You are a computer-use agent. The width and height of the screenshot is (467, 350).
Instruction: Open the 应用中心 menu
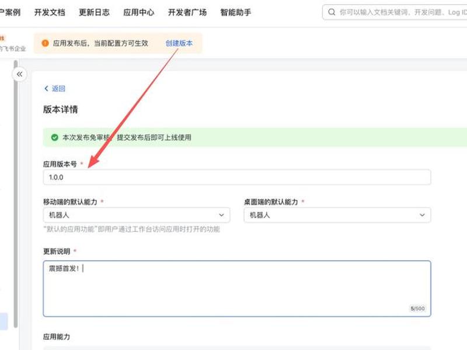tap(139, 12)
